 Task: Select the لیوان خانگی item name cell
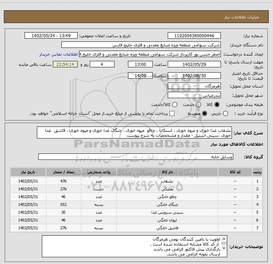coord(167,220)
